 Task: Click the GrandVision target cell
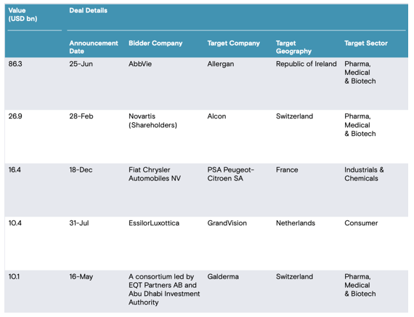[227, 223]
